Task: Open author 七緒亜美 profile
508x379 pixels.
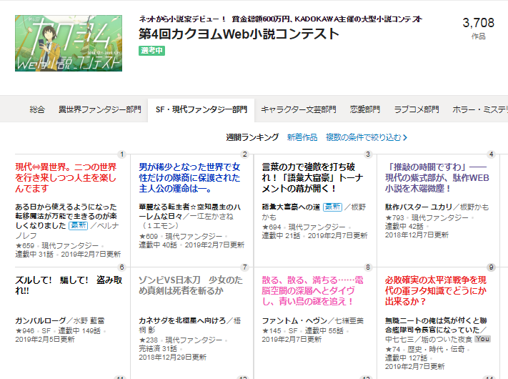Action: pos(349,320)
